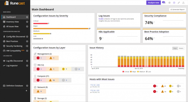The width and height of the screenshot is (188, 102).
Task: Open the user profile icon
Action: (183, 3)
